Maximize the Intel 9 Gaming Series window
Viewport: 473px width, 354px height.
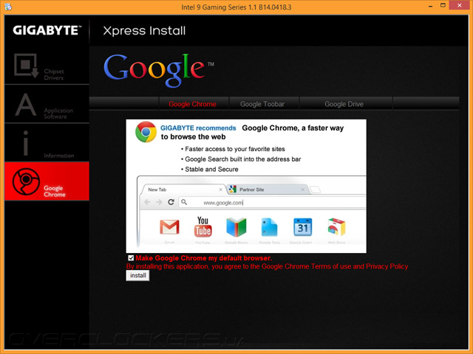pyautogui.click(x=443, y=5)
